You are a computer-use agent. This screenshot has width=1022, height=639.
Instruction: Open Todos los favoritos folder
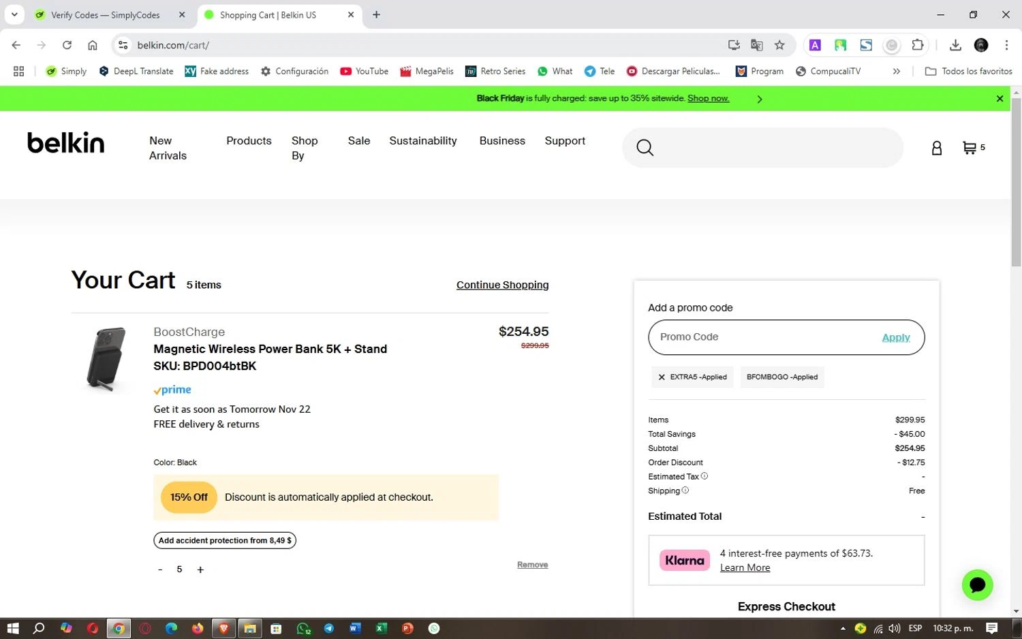coord(968,71)
